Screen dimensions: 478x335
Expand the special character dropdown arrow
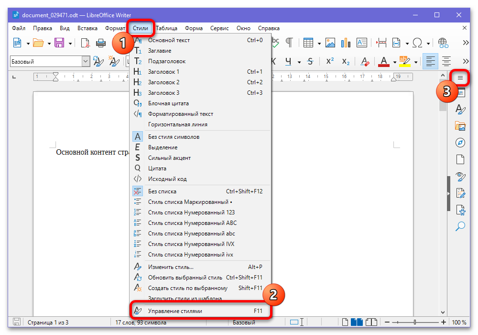coord(428,44)
